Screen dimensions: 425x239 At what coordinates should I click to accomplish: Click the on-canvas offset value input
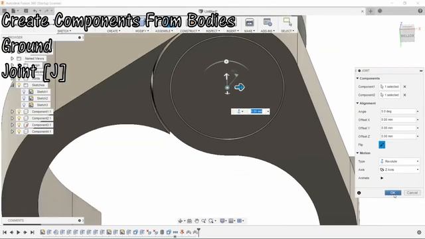[x=256, y=112]
